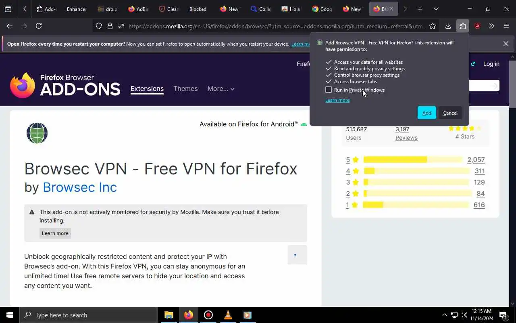The width and height of the screenshot is (516, 323).
Task: Click the address bar URL field
Action: tap(276, 26)
